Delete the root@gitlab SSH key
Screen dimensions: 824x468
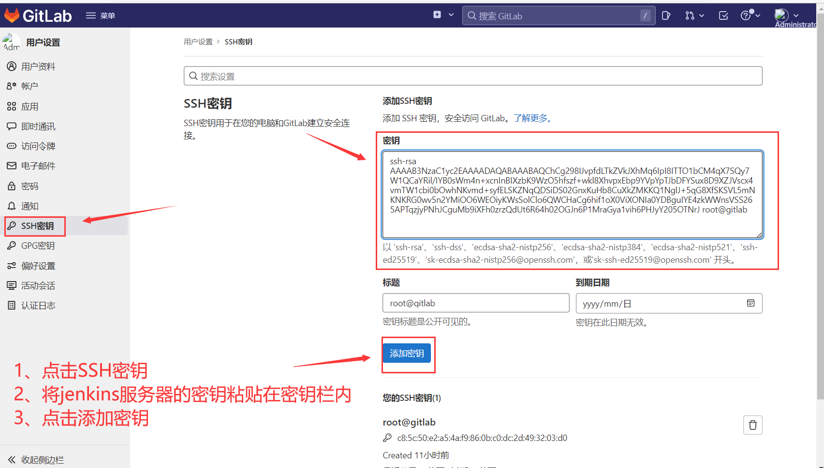pyautogui.click(x=752, y=425)
